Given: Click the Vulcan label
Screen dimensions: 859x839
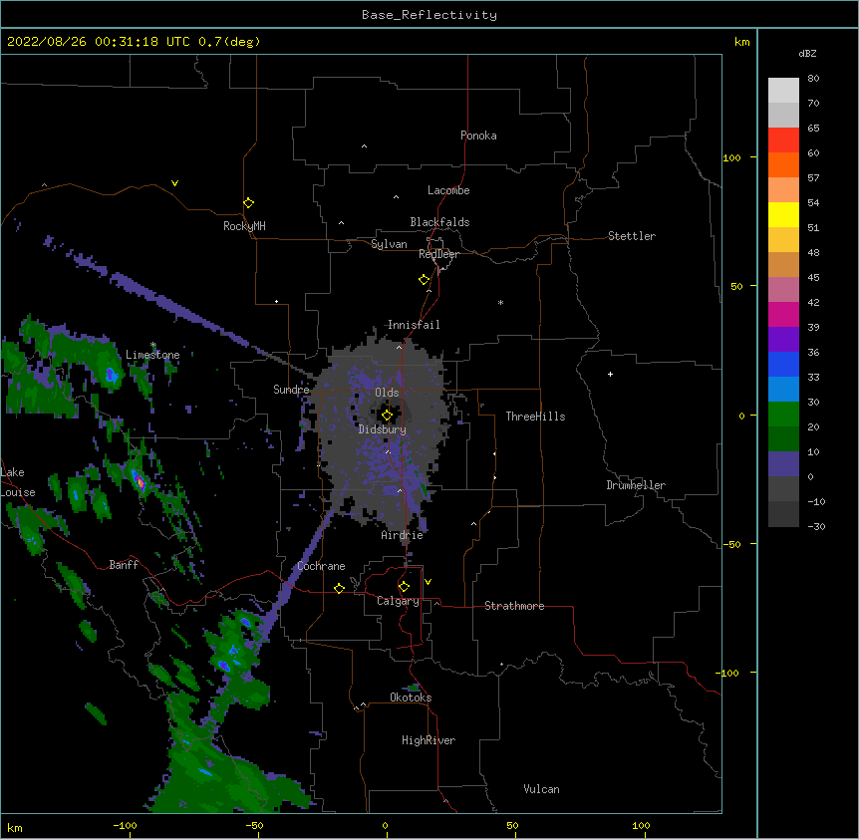Looking at the screenshot, I should tap(541, 789).
